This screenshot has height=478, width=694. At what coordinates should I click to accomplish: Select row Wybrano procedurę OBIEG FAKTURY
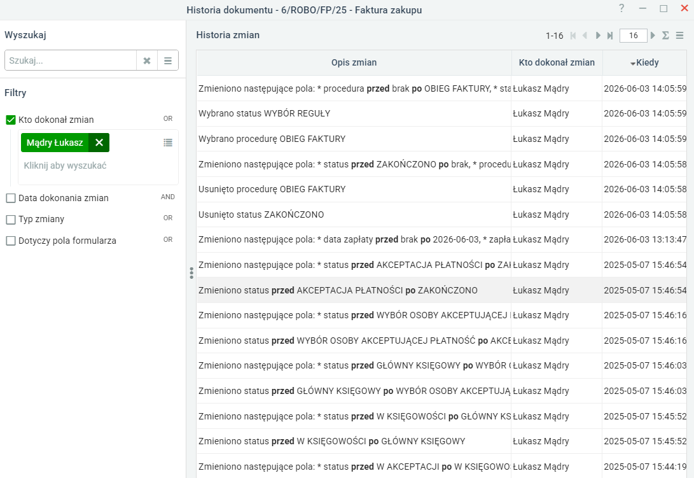(x=441, y=139)
